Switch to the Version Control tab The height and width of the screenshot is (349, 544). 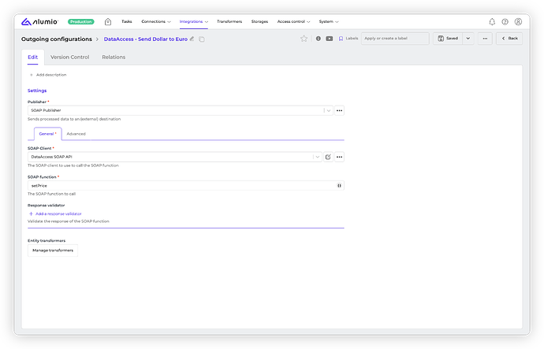click(69, 58)
